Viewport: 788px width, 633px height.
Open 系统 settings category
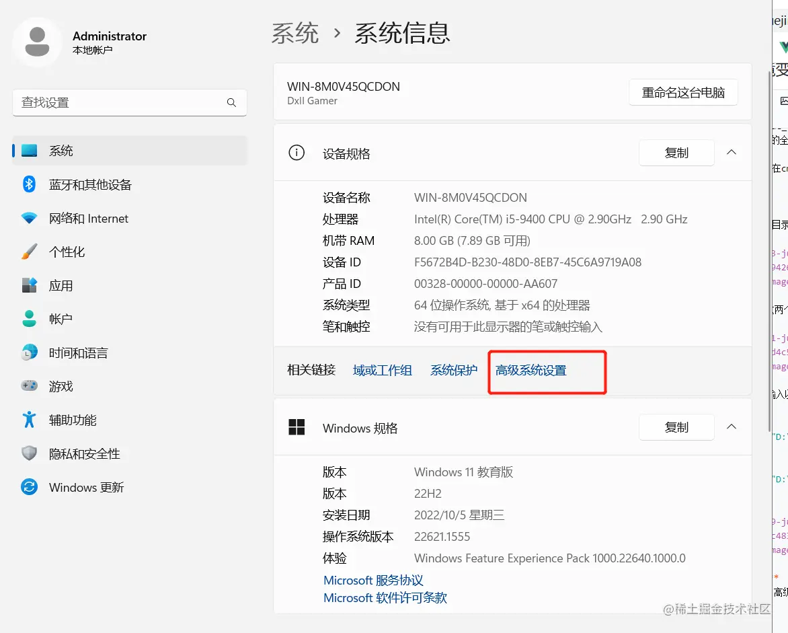click(x=130, y=150)
